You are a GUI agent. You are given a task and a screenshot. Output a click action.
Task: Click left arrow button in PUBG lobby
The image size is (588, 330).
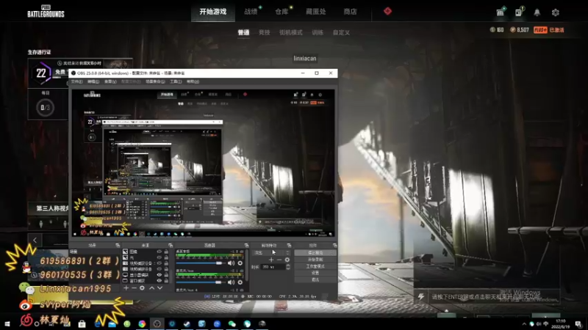tap(35, 241)
